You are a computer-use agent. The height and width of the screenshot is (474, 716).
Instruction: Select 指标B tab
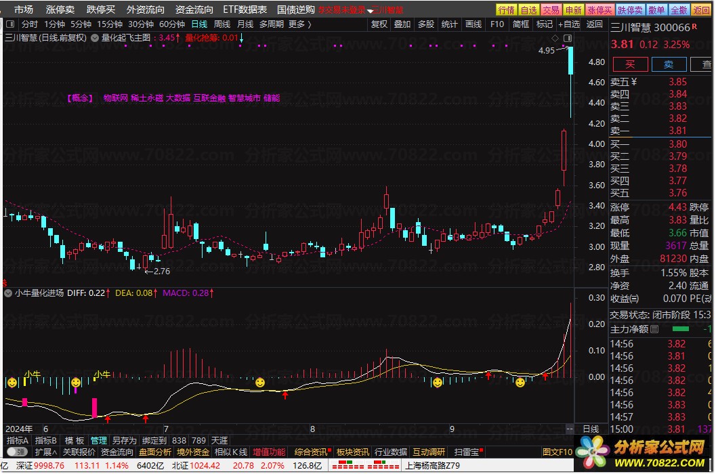(x=46, y=441)
